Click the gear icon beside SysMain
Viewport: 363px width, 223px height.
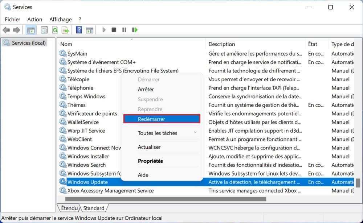click(63, 53)
